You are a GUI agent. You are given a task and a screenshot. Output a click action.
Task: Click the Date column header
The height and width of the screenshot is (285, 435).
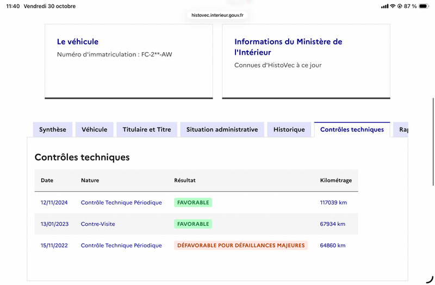[x=47, y=180]
